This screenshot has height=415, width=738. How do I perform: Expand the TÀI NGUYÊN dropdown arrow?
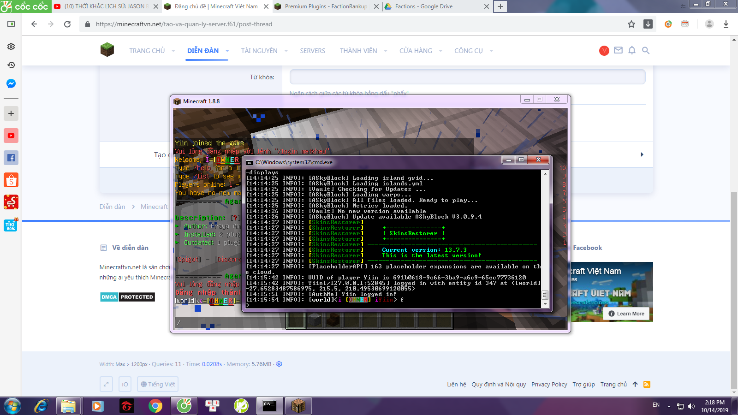point(286,51)
